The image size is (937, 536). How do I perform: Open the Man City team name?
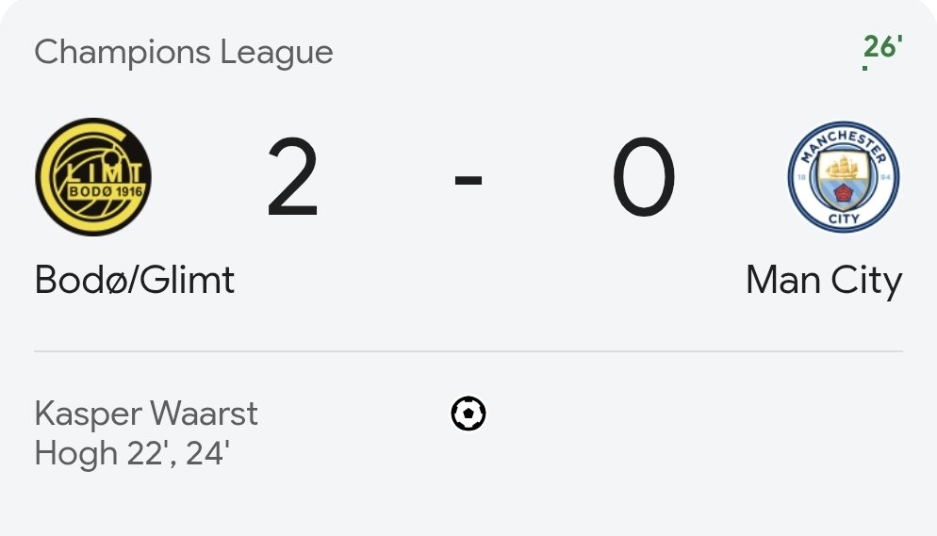pyautogui.click(x=823, y=280)
